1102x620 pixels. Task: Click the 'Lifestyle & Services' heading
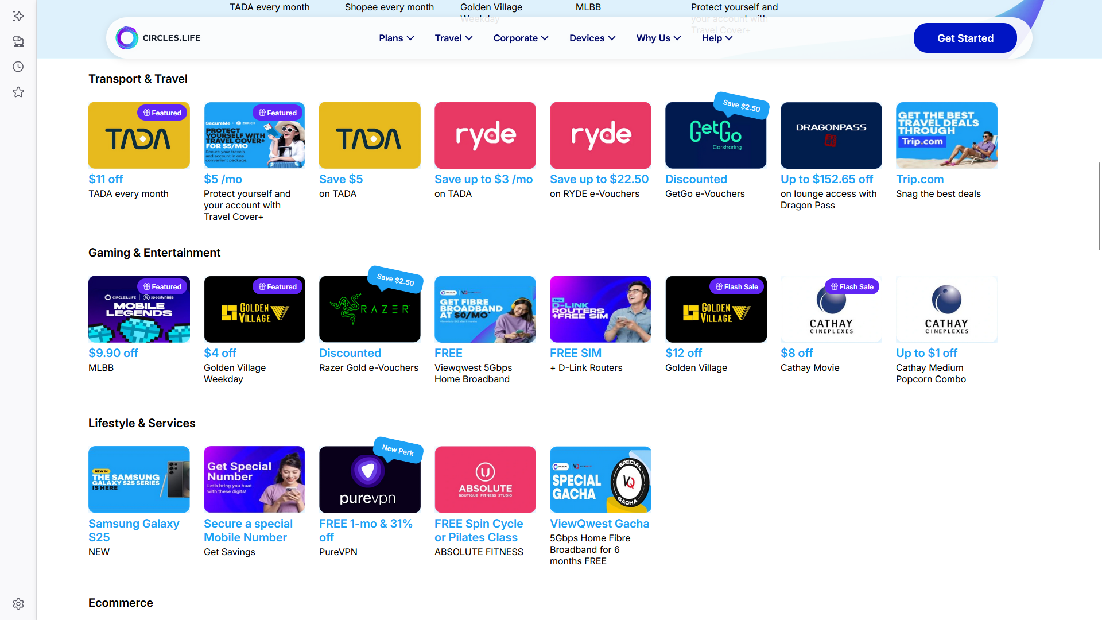coord(142,423)
